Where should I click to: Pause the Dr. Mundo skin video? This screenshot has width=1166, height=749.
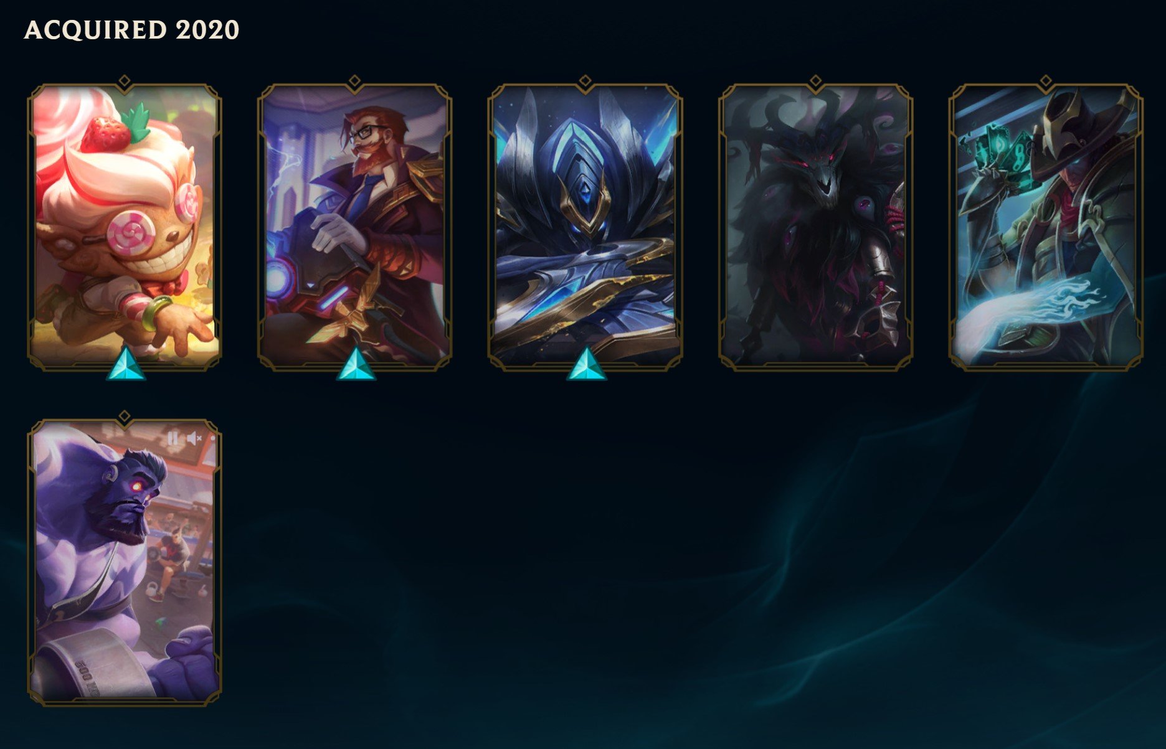point(173,438)
